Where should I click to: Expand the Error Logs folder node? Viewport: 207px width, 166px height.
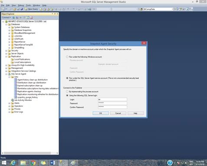[x=9, y=112]
